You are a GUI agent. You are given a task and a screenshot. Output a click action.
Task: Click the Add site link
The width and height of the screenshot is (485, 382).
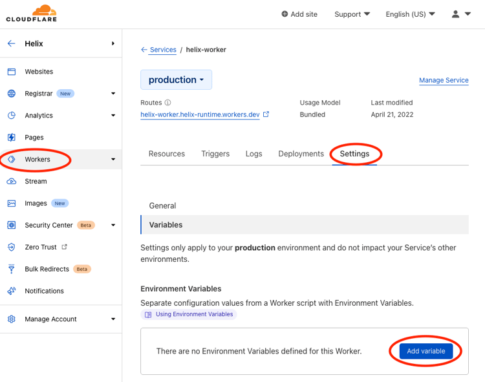tap(299, 14)
